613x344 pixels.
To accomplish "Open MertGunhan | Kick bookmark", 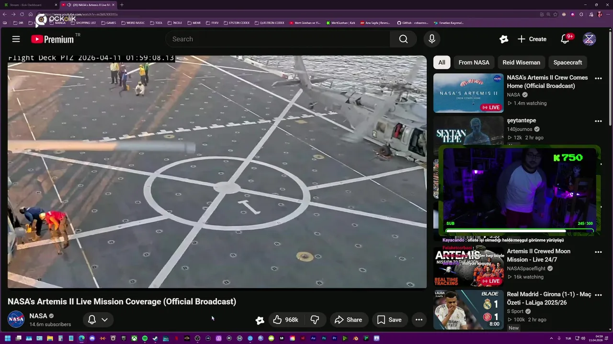I will (x=341, y=23).
